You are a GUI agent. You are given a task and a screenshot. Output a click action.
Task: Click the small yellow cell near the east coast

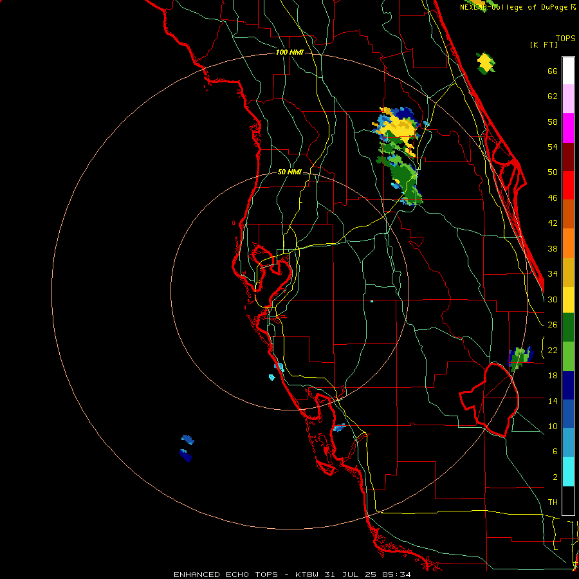(486, 63)
